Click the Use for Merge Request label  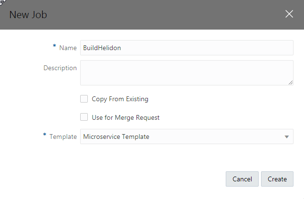126,117
